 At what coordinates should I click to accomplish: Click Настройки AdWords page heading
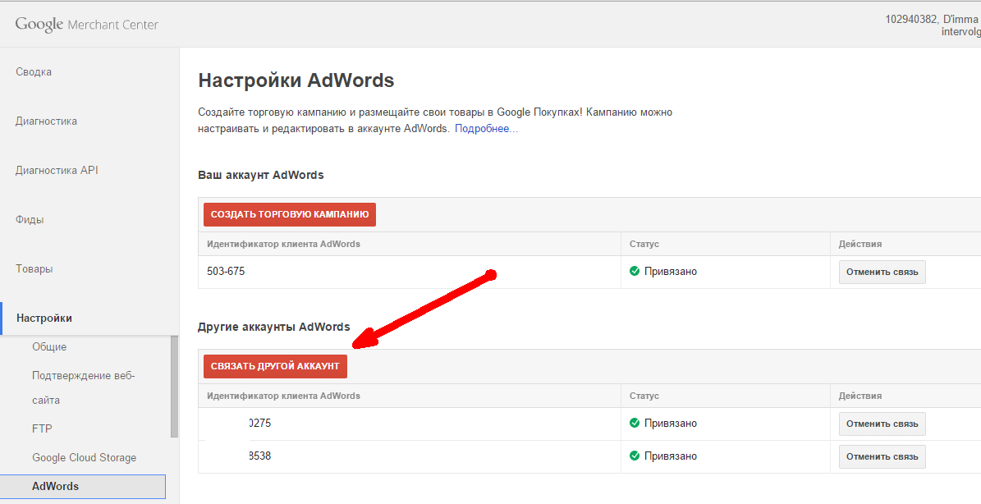click(296, 80)
